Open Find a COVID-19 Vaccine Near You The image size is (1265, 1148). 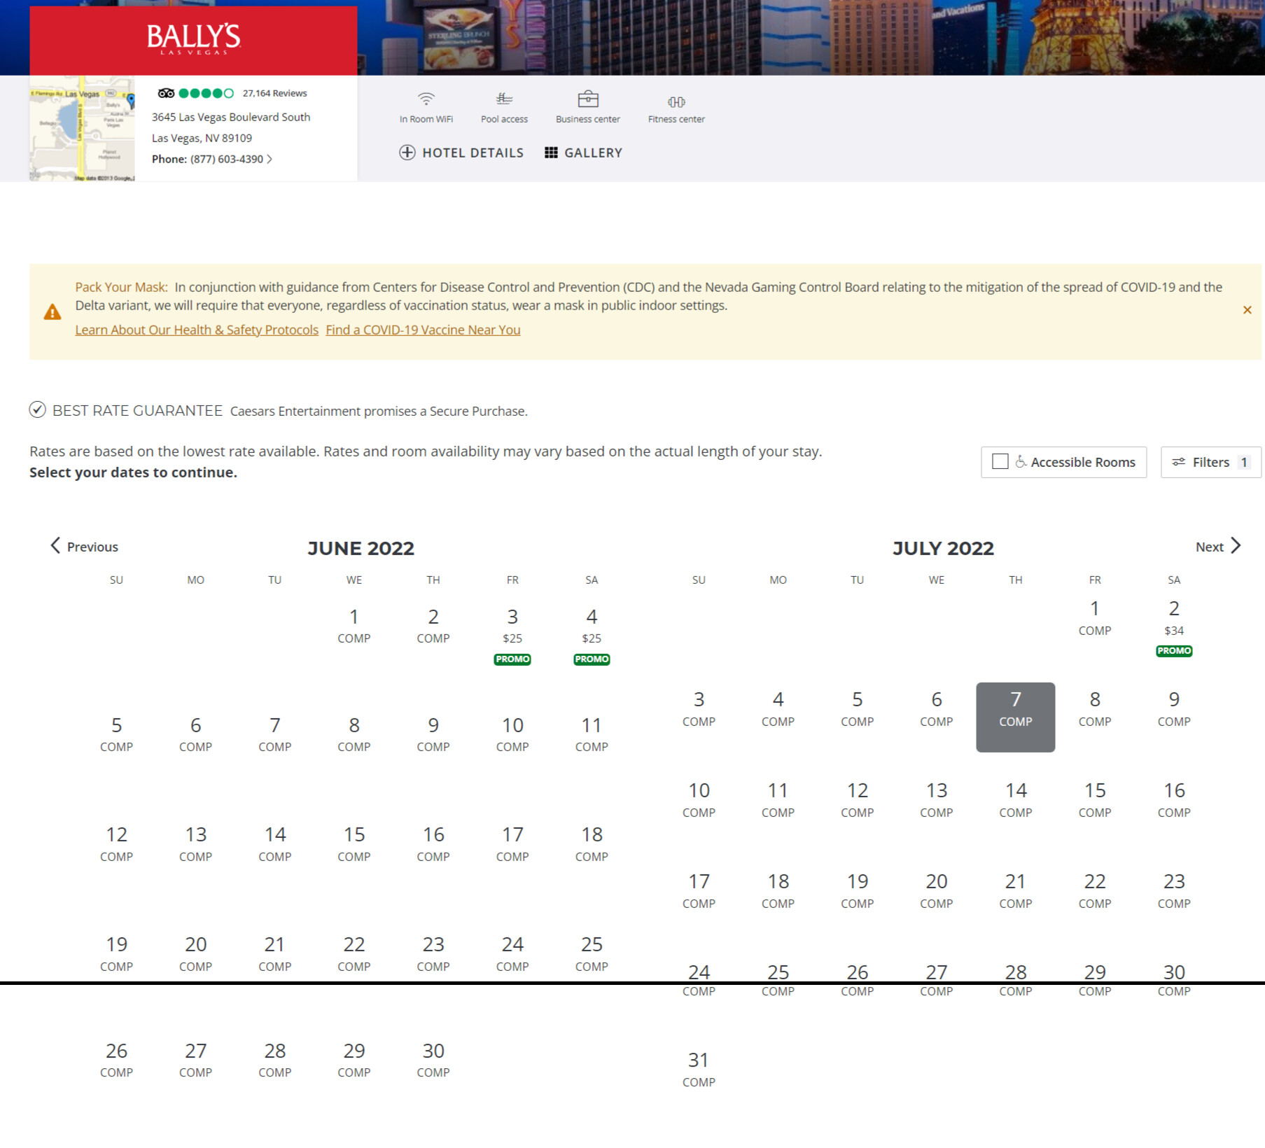pos(423,330)
